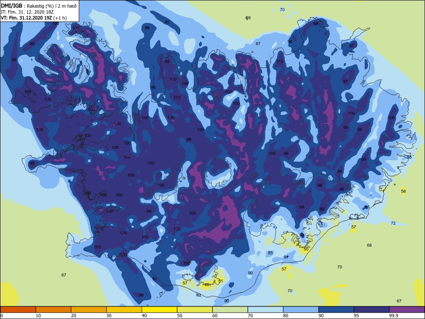Click the 'VT: Fim. 31.12.2020 19Z (+1 h)' line
Screen dimensions: 425x319
(x=34, y=18)
